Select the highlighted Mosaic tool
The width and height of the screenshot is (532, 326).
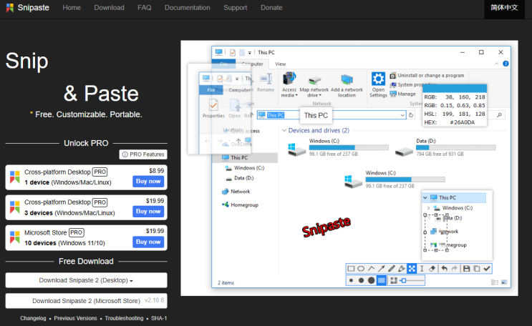pyautogui.click(x=412, y=269)
